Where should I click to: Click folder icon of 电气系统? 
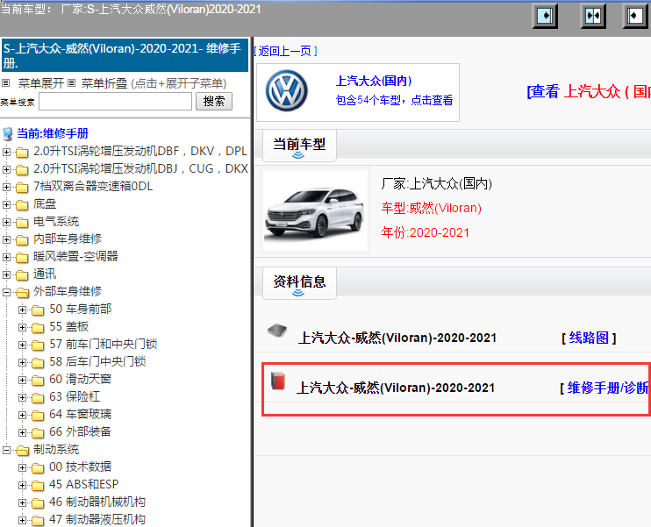[22, 222]
